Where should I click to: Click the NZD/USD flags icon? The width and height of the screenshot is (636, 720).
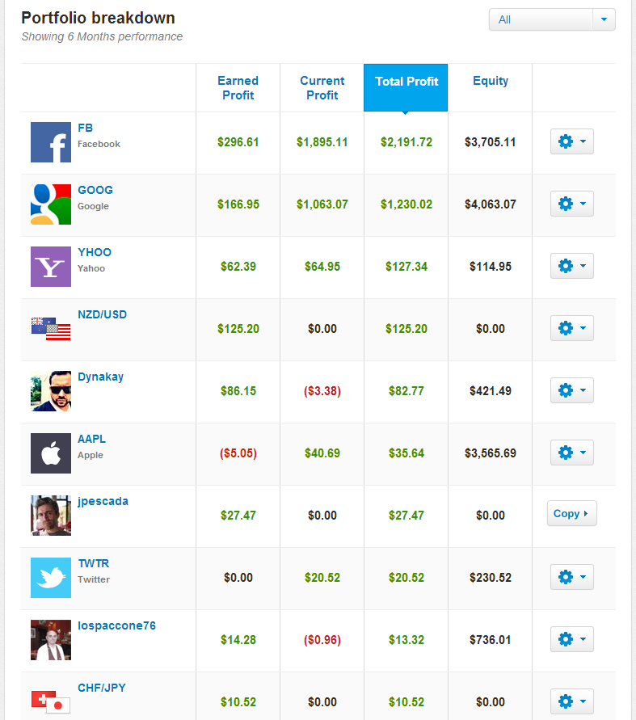tap(51, 329)
